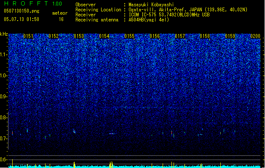The height and width of the screenshot is (168, 265).
Task: Click the date stamp 05.07.13 01:50
Action: click(21, 19)
